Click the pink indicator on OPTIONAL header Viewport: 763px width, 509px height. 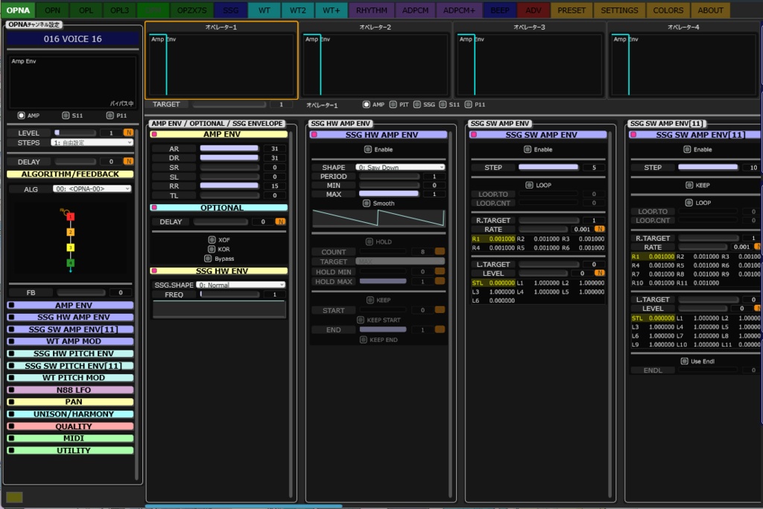tap(154, 208)
